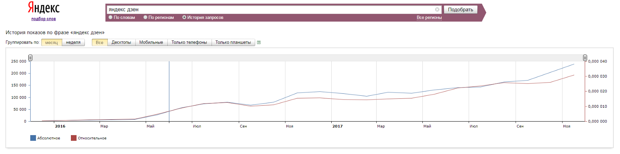Image resolution: width=620 pixels, height=154 pixels.
Task: Switch to 'Только планшеты' tab
Action: [x=233, y=42]
